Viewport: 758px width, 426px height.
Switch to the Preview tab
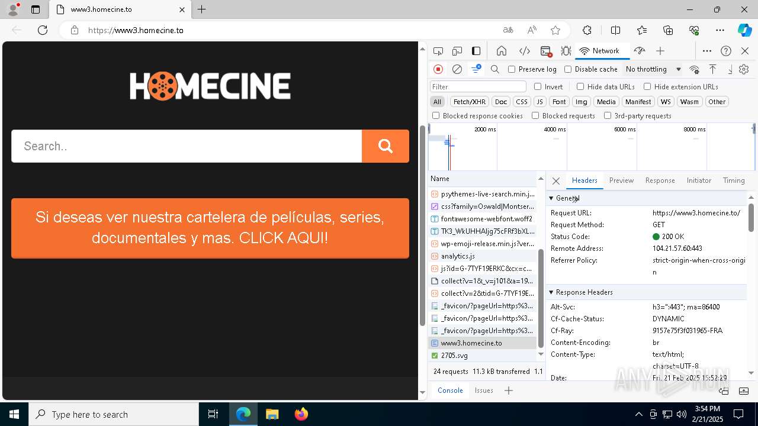(x=621, y=180)
